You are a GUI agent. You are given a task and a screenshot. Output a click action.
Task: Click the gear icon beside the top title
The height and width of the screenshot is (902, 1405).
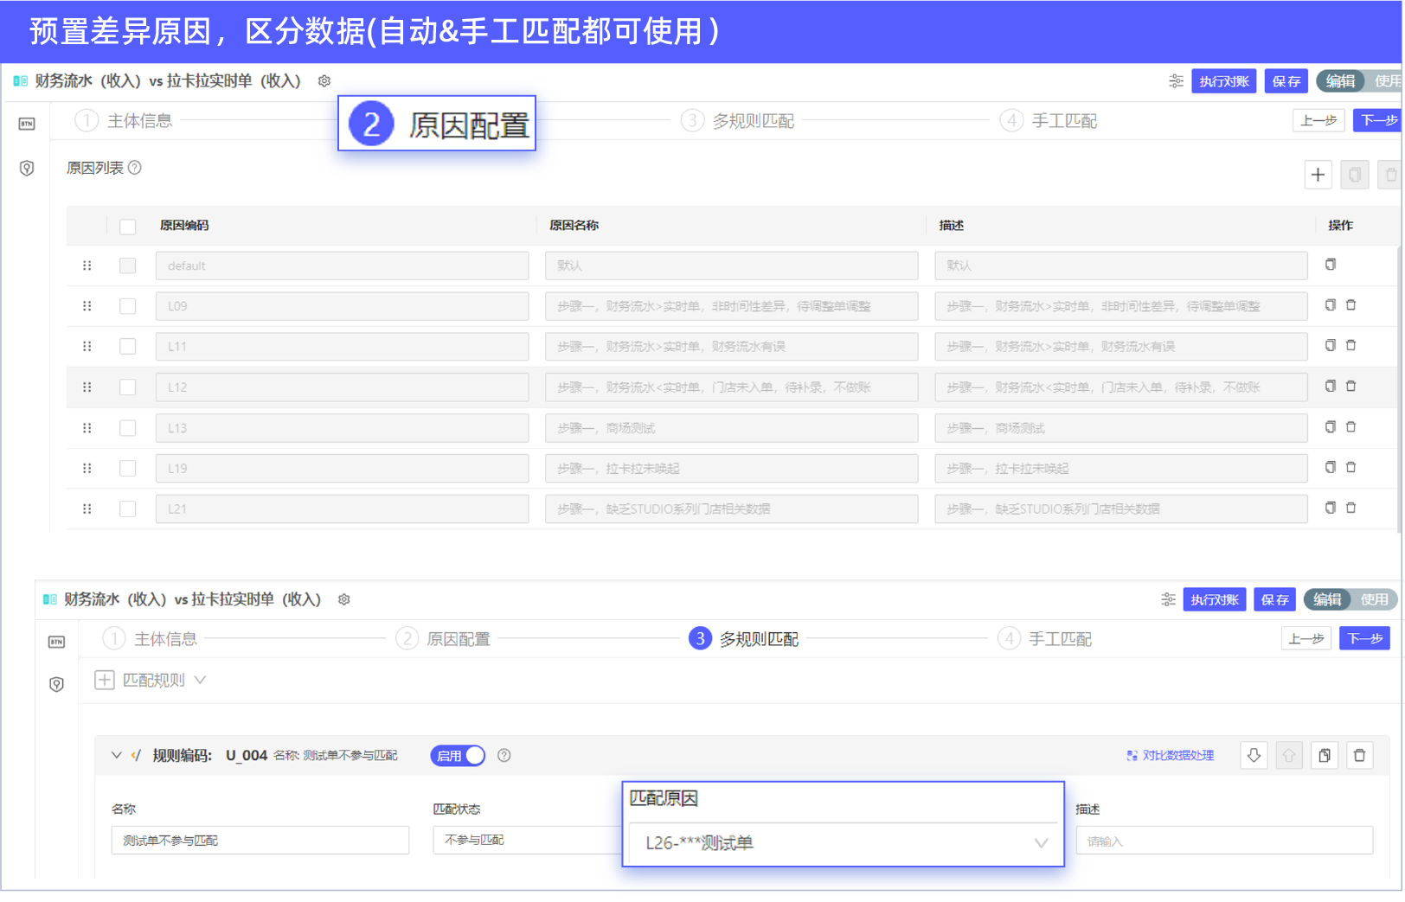coord(324,81)
